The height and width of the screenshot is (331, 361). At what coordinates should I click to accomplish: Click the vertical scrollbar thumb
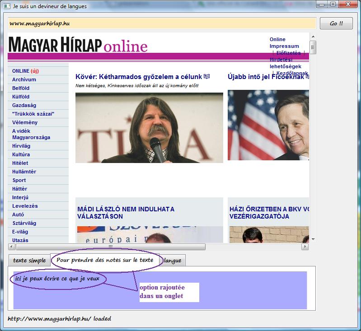tap(313, 47)
